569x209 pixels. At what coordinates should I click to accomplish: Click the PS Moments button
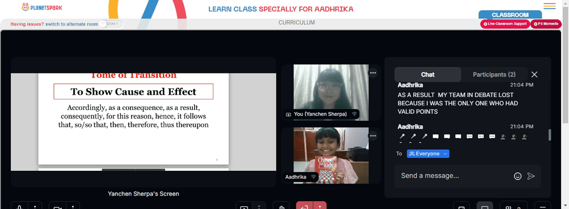546,23
